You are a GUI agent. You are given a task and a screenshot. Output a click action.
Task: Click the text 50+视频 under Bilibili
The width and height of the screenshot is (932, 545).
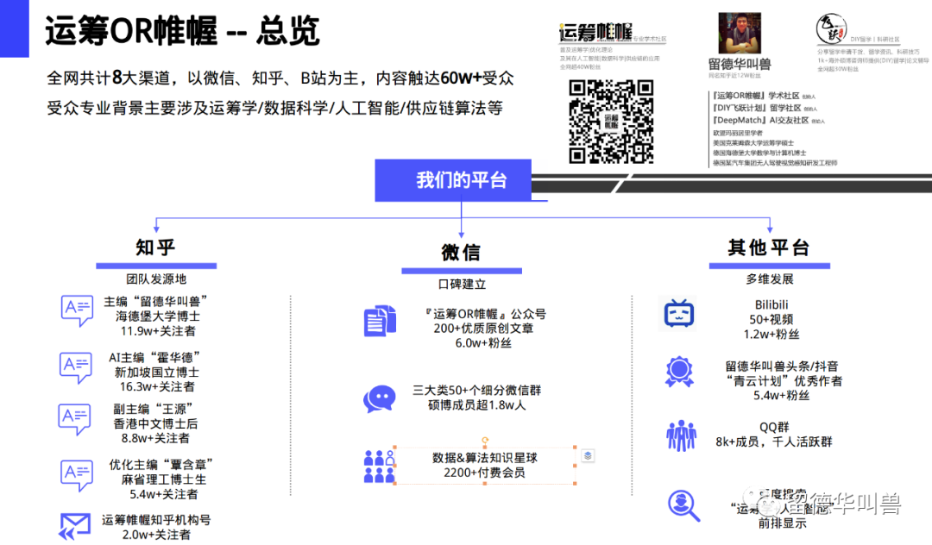pos(771,319)
